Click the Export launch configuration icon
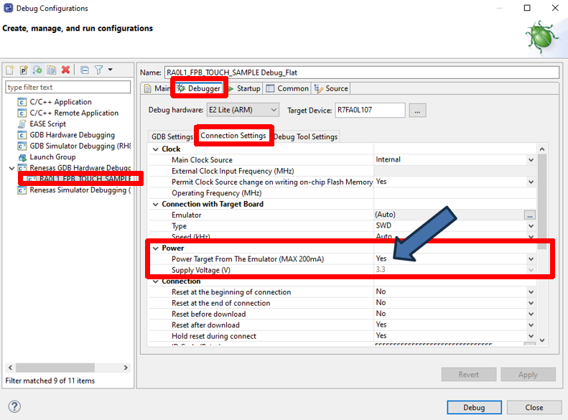 [x=37, y=70]
